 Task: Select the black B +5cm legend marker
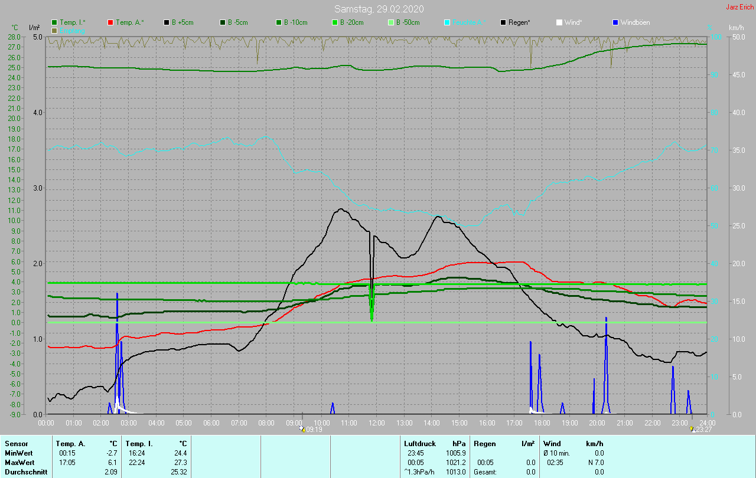coord(167,22)
